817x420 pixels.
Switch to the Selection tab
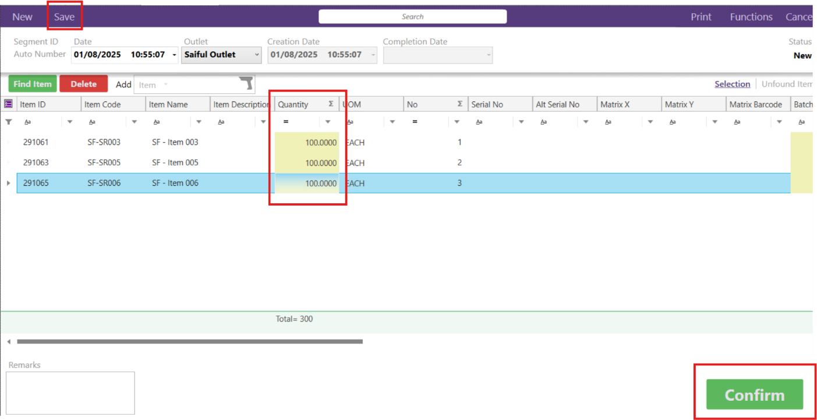733,83
